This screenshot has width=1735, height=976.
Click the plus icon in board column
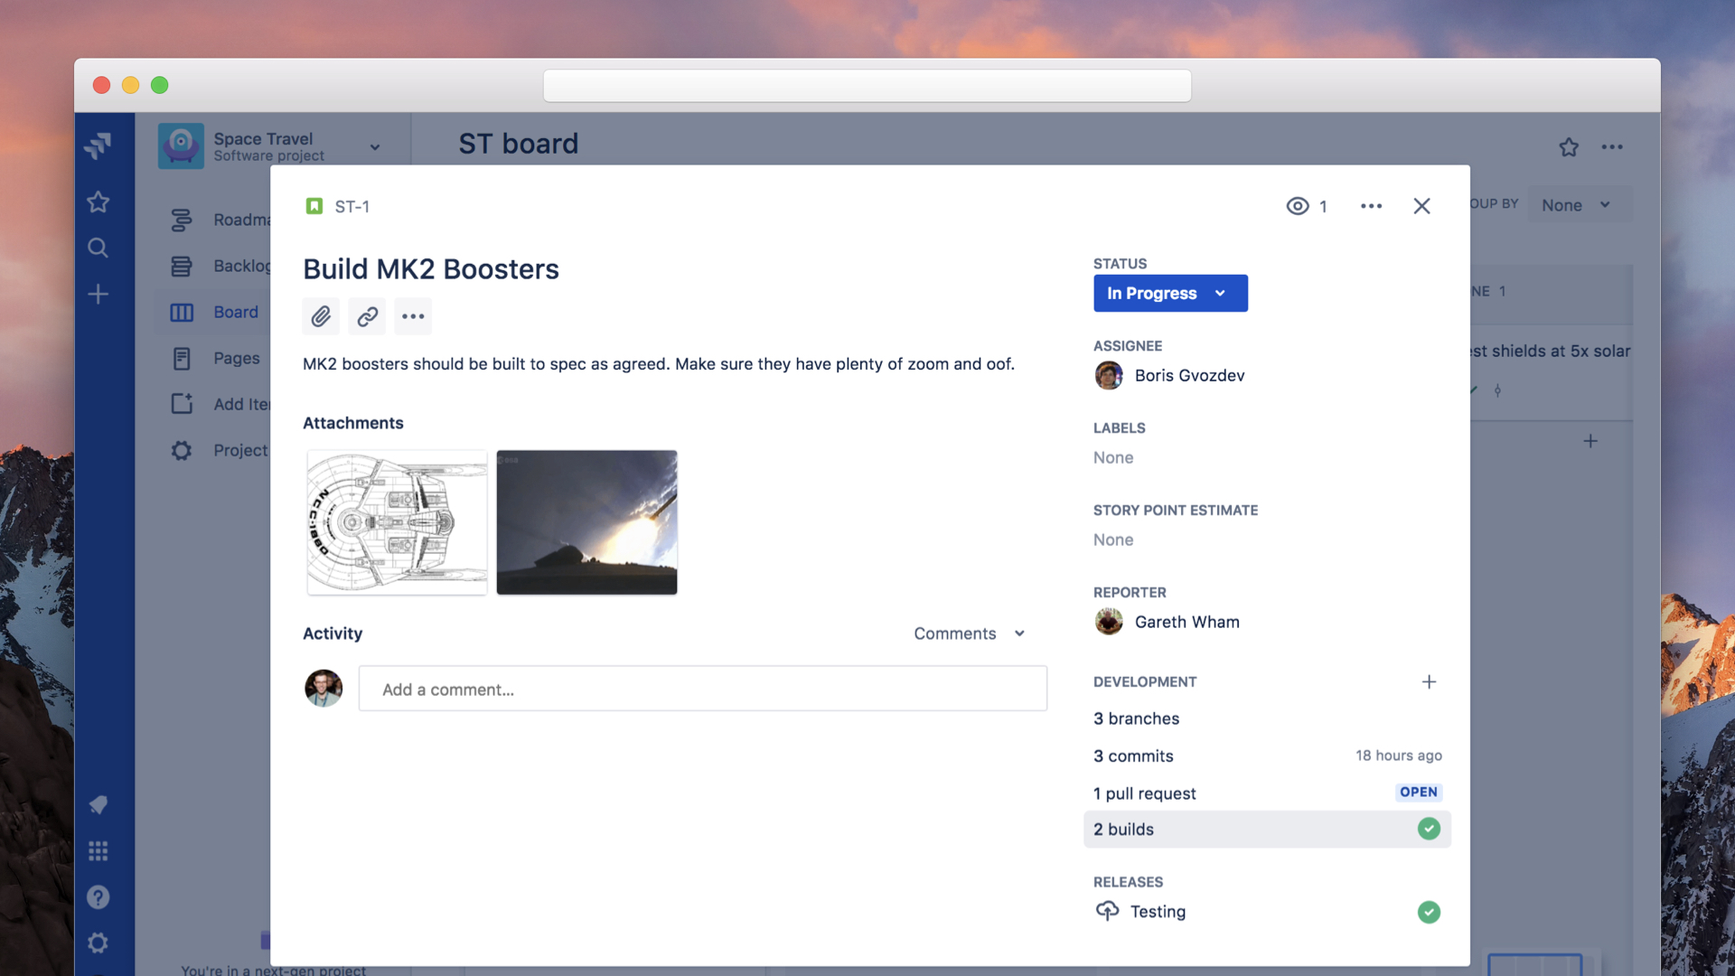point(1590,441)
